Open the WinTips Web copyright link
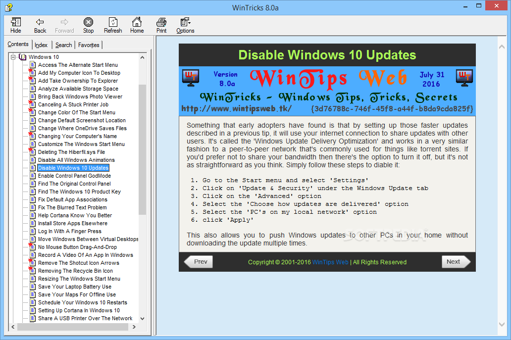The height and width of the screenshot is (340, 511). click(330, 262)
